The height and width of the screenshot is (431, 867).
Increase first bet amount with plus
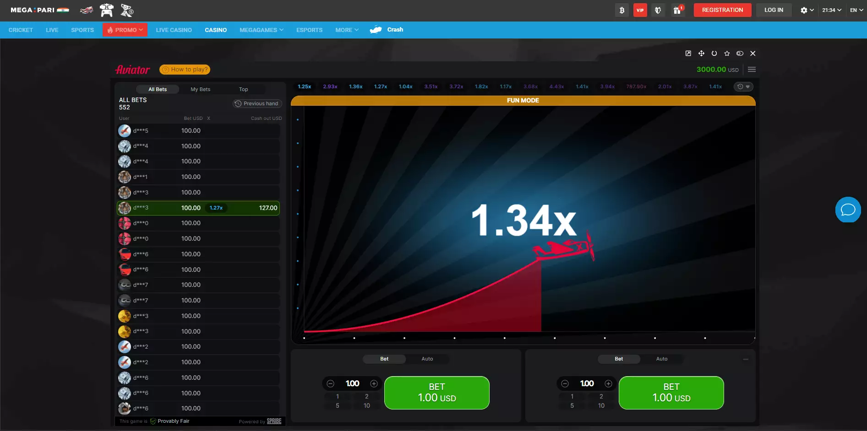point(374,384)
